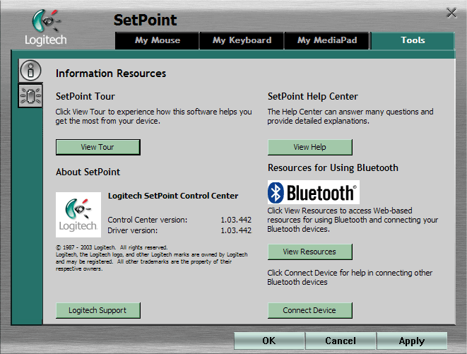
Task: Click the Bluetooth logo image
Action: [313, 192]
